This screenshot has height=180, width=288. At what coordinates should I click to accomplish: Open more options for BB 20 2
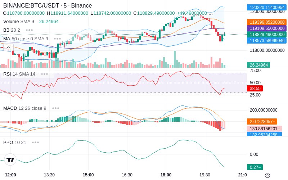[x=30, y=30]
